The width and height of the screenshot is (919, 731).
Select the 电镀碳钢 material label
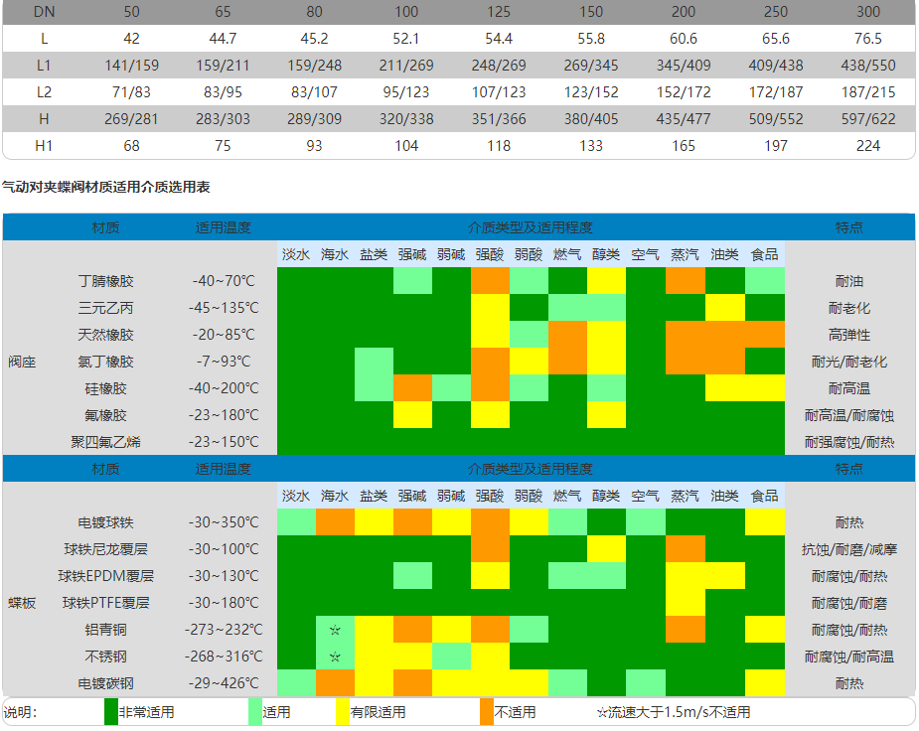[105, 683]
